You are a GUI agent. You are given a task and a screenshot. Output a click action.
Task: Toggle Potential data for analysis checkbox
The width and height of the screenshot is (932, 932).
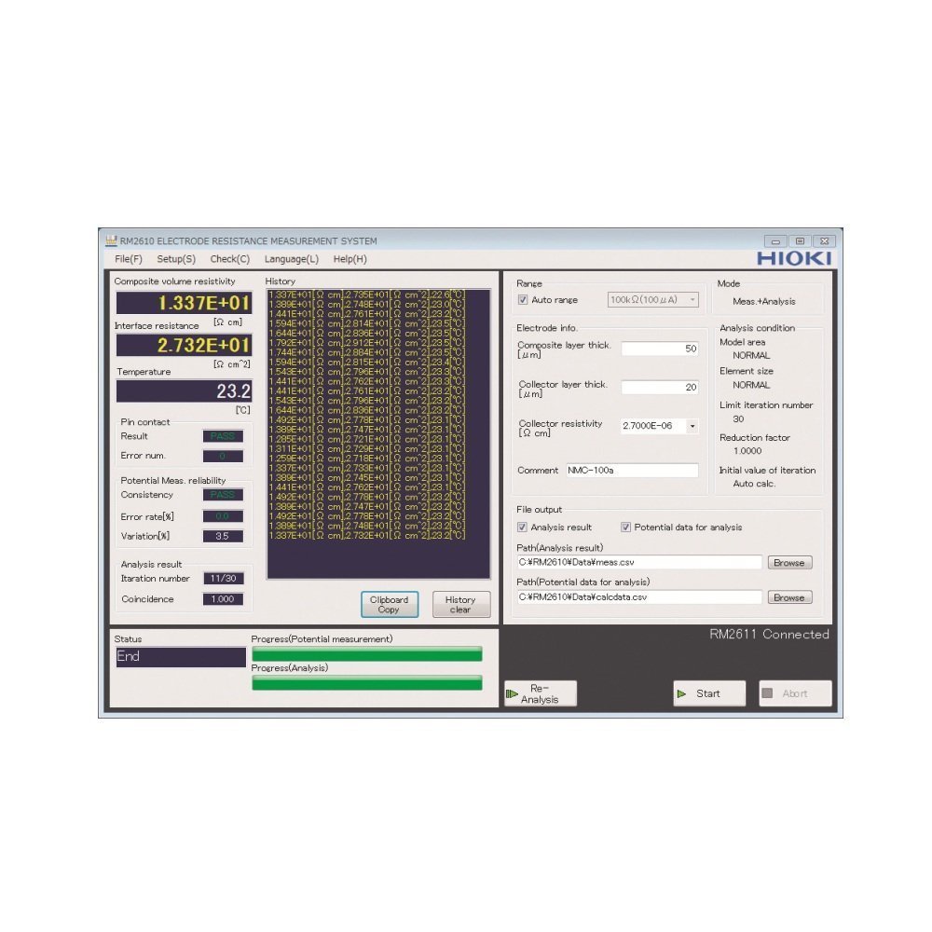tap(626, 528)
